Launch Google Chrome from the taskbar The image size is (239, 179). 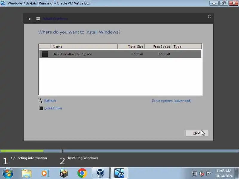pos(82,173)
